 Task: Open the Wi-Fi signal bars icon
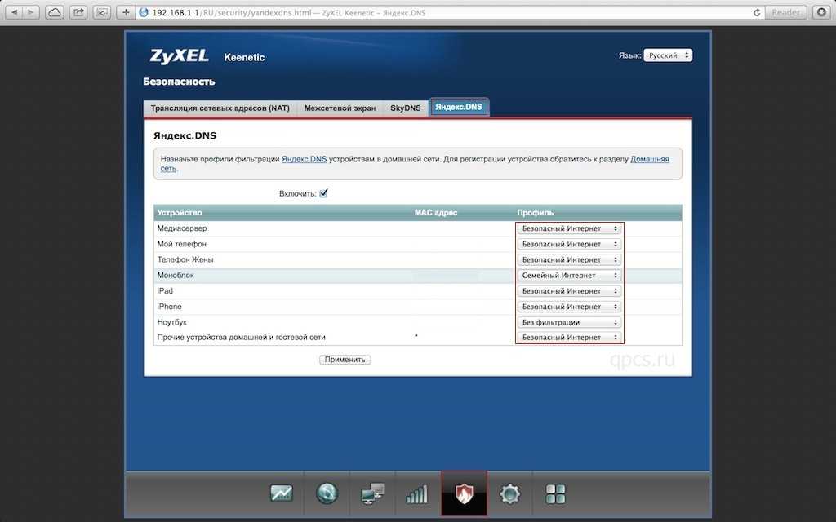[x=417, y=493]
